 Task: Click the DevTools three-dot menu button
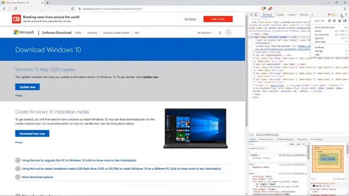tap(342, 15)
